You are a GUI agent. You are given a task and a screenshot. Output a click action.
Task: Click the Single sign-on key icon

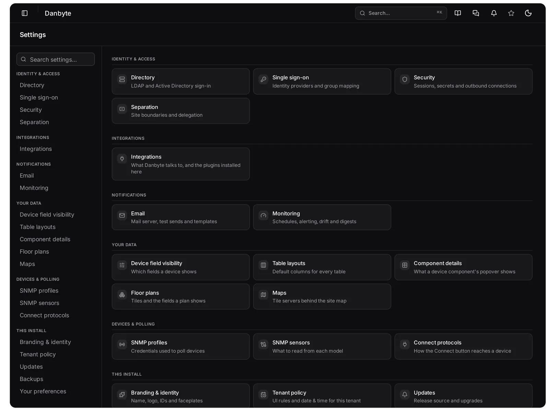(263, 80)
